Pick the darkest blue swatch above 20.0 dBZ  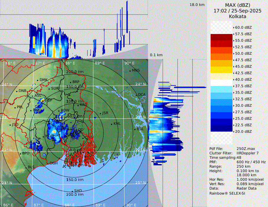point(221,128)
